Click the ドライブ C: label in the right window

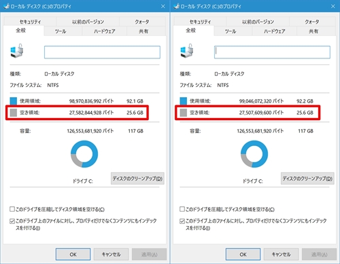tap(253, 181)
